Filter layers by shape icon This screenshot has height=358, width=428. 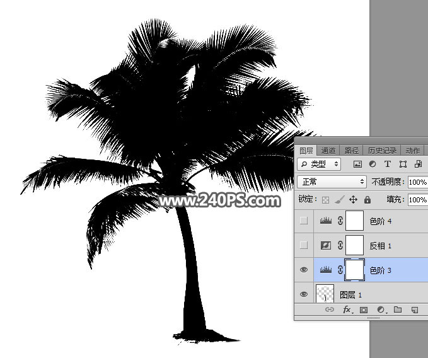click(x=403, y=164)
